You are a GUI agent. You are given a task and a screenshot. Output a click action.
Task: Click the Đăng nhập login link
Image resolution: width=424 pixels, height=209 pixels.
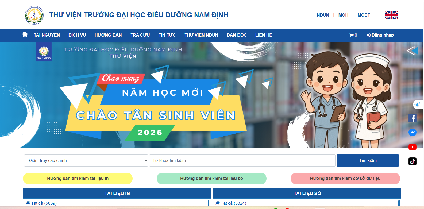pos(380,35)
